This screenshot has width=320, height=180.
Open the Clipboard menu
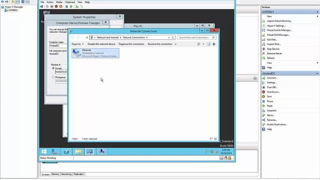pyautogui.click(x=70, y=2)
